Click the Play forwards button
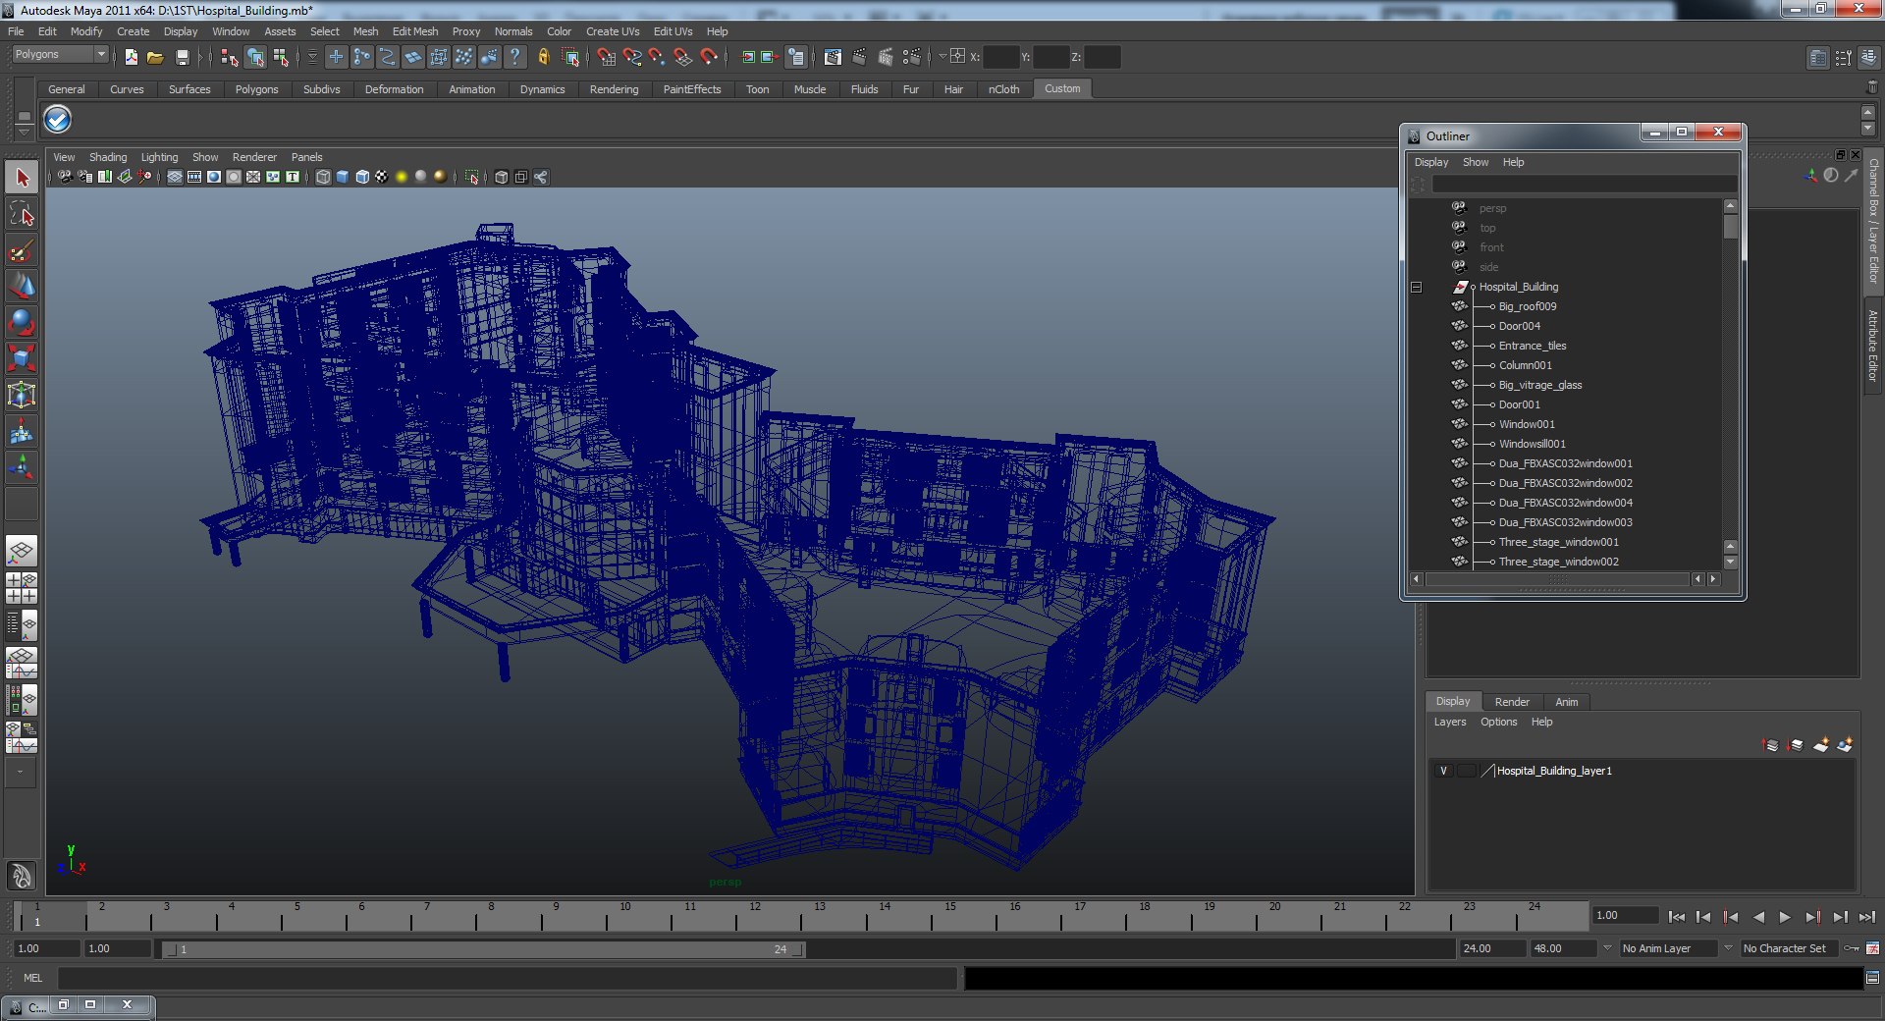Viewport: 1885px width, 1021px height. click(1785, 917)
